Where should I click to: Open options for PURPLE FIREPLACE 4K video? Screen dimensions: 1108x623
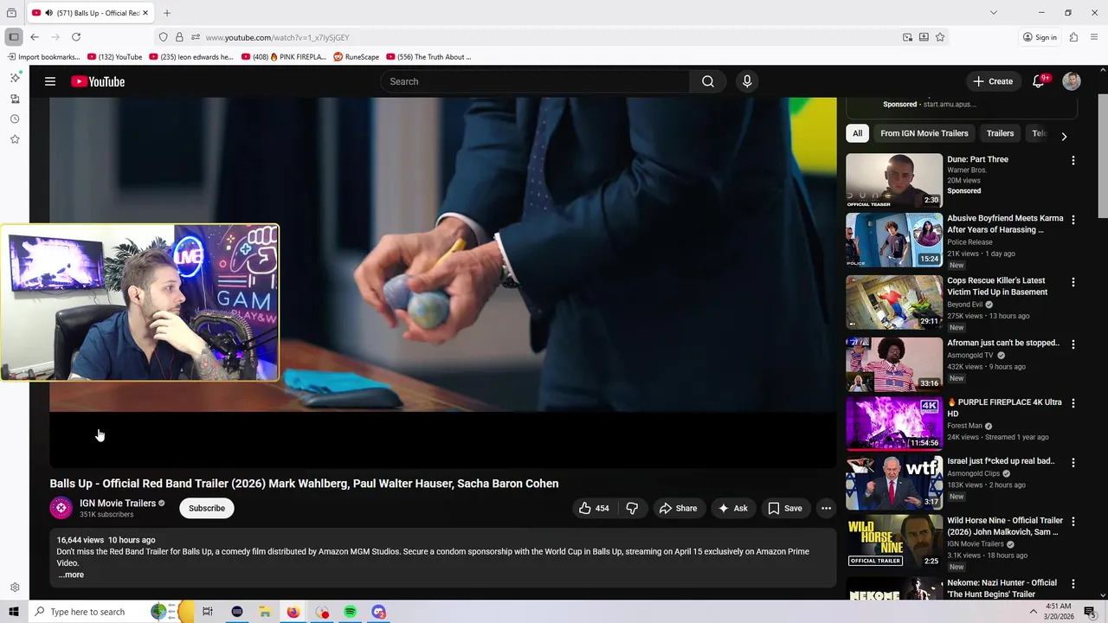[x=1073, y=403]
